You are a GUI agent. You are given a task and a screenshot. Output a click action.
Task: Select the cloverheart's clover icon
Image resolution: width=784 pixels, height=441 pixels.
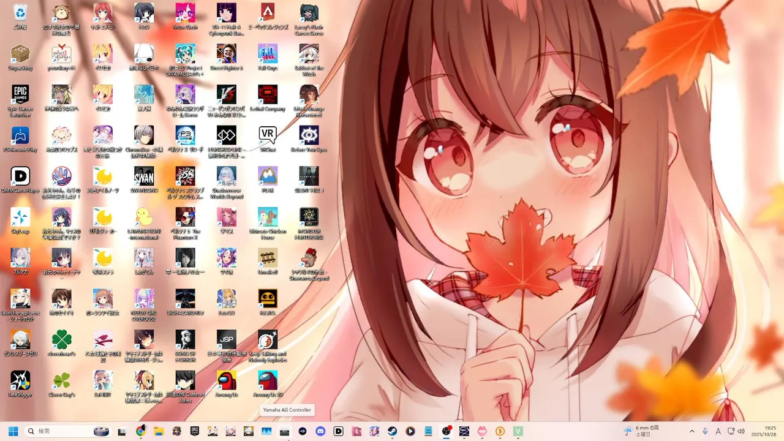61,339
